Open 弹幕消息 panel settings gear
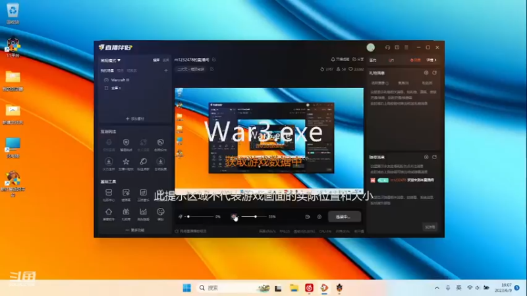Image resolution: width=527 pixels, height=296 pixels. click(426, 157)
